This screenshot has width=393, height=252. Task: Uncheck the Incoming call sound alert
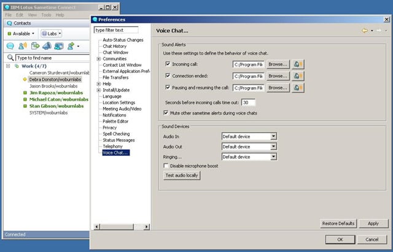coord(168,64)
